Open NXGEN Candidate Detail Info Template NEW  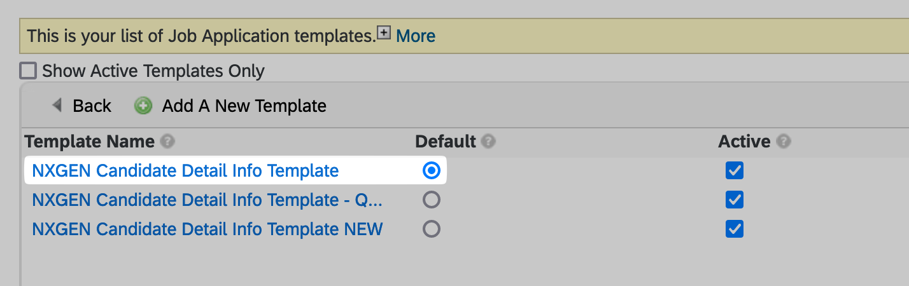[x=208, y=229]
